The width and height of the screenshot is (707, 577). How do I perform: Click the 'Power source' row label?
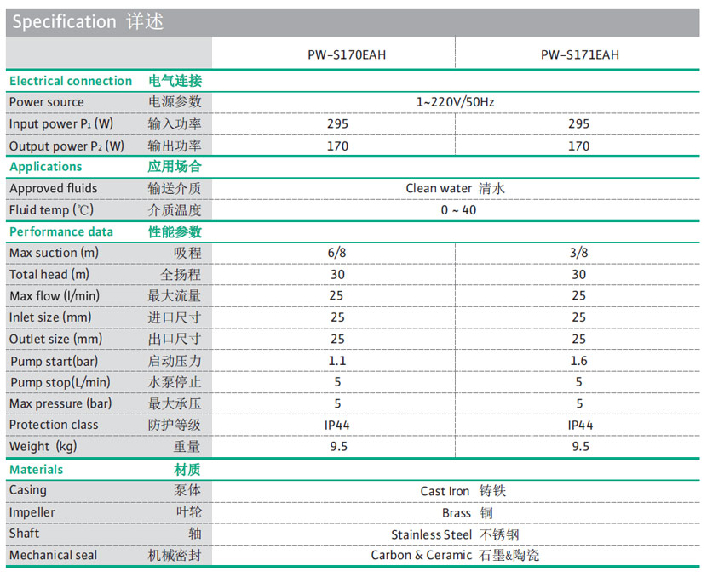click(x=47, y=102)
